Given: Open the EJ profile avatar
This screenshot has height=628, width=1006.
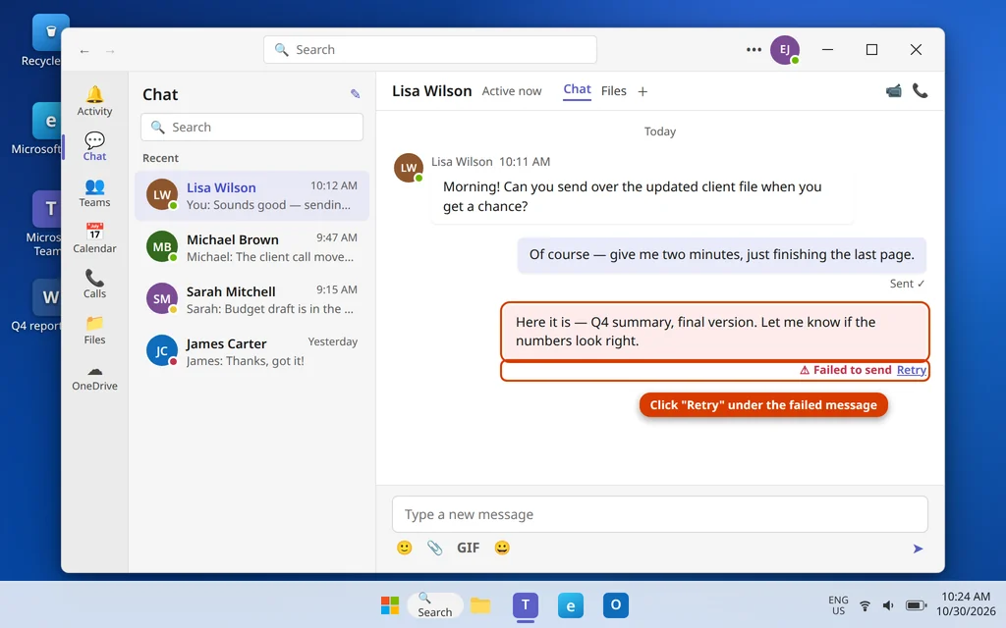Looking at the screenshot, I should pos(785,50).
